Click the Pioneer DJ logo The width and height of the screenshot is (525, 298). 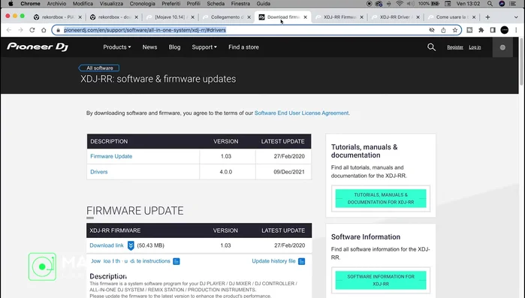(x=38, y=47)
